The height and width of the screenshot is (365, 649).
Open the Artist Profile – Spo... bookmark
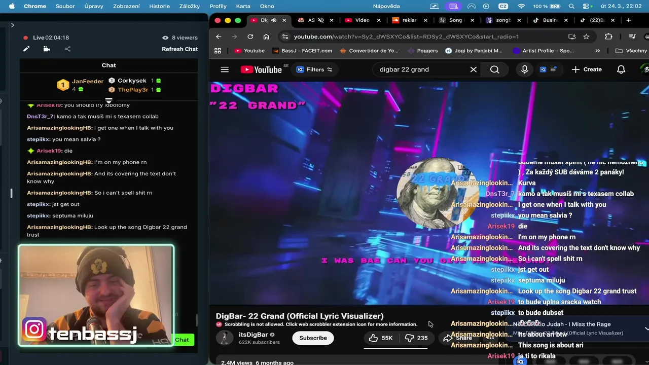pyautogui.click(x=544, y=51)
